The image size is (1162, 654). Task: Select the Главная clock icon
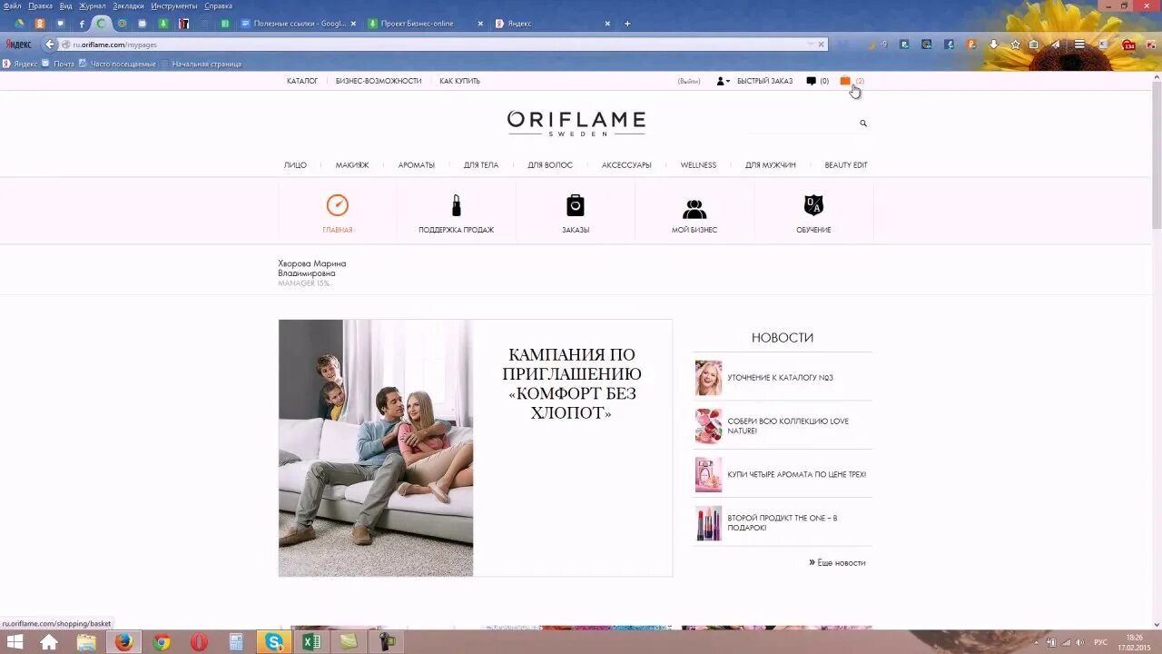point(337,205)
